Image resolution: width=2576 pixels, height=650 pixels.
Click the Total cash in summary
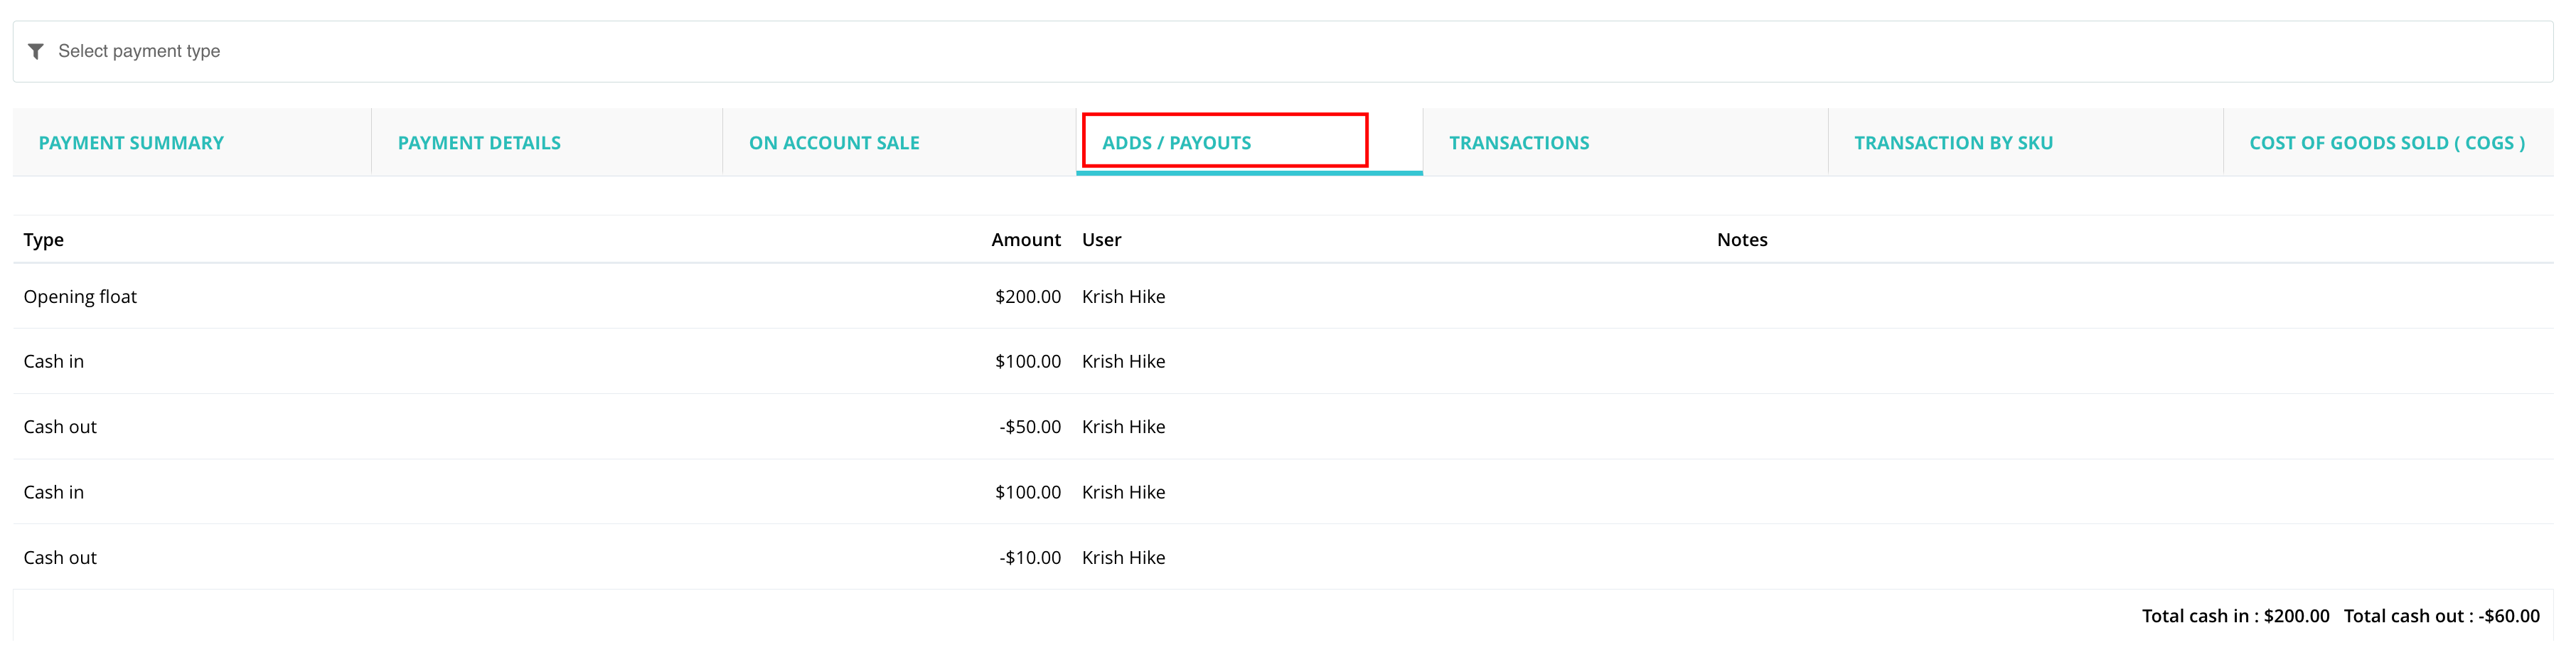[2235, 616]
